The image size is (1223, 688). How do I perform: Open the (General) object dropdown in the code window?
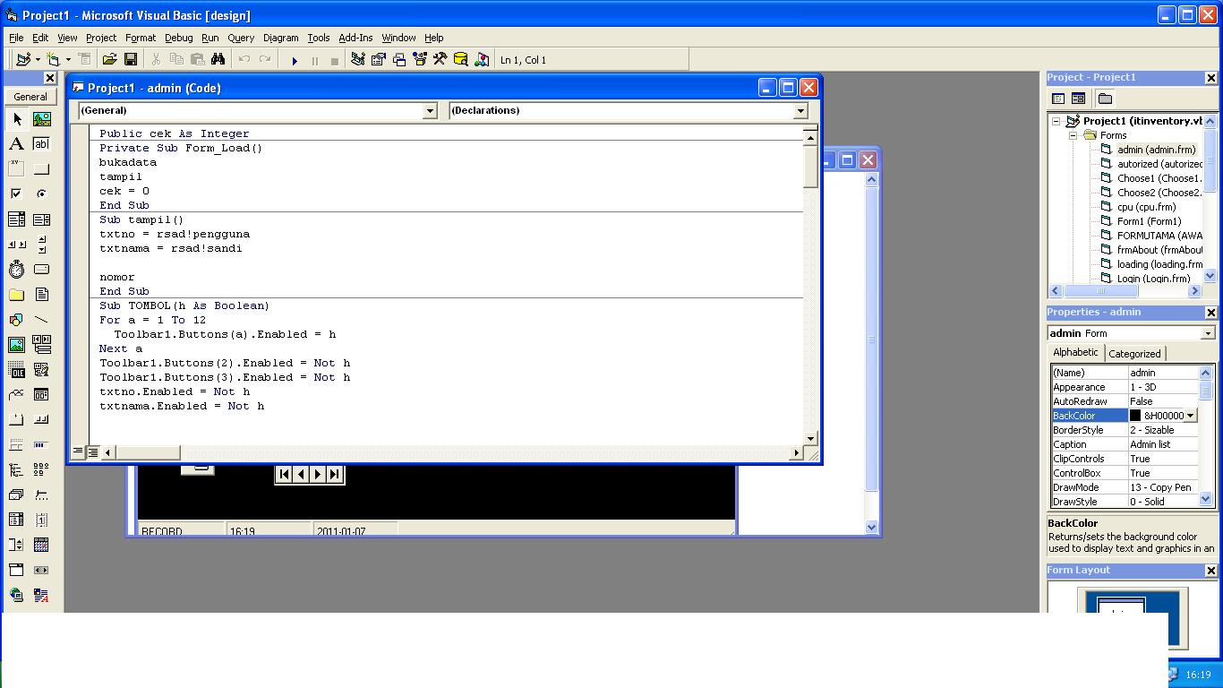pyautogui.click(x=431, y=110)
